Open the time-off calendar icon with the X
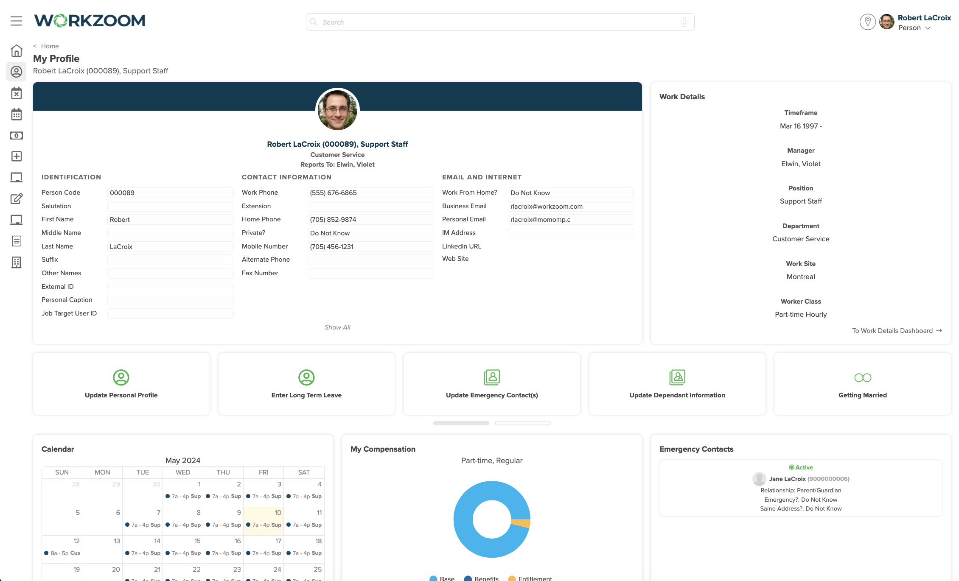This screenshot has height=581, width=959. click(x=16, y=93)
